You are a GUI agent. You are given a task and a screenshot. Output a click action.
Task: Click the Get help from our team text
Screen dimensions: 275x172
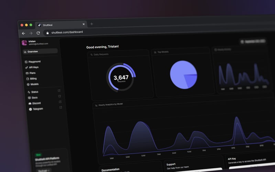click(x=178, y=168)
